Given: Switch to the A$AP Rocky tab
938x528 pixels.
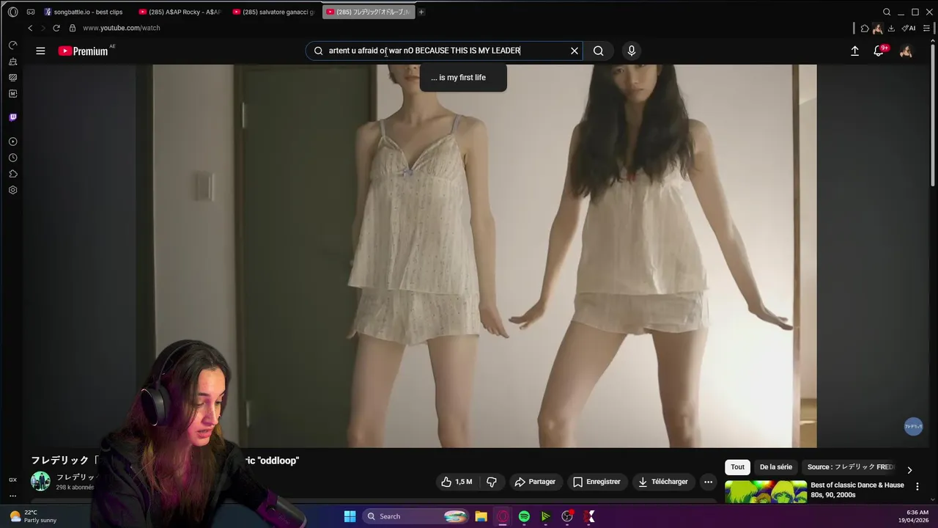Looking at the screenshot, I should 180,12.
